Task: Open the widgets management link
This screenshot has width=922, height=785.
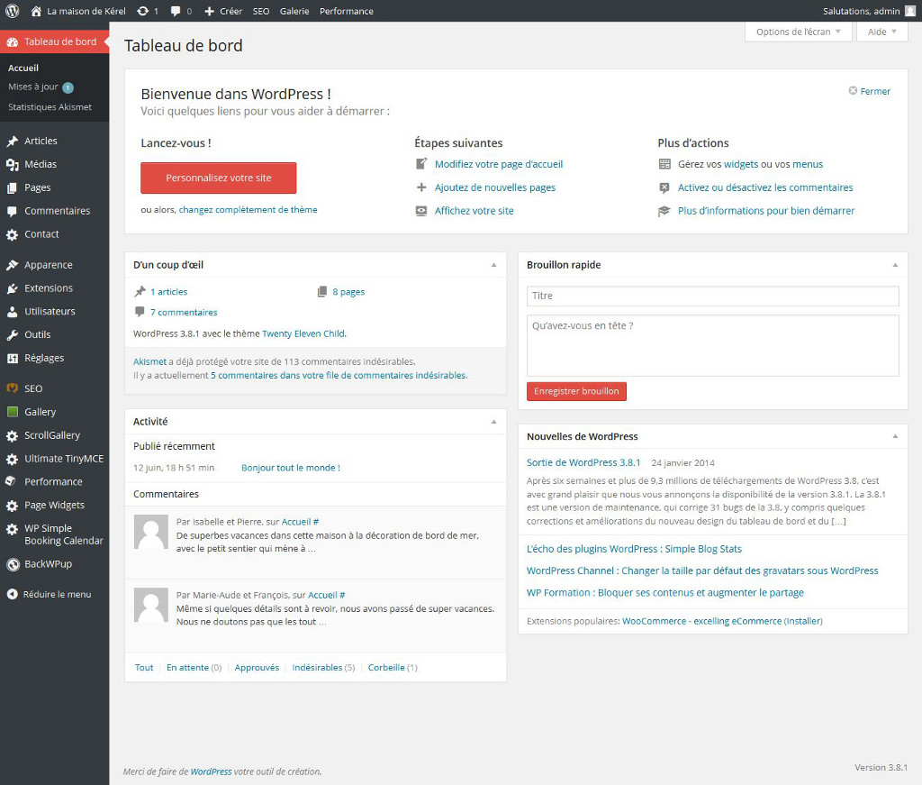Action: point(741,164)
